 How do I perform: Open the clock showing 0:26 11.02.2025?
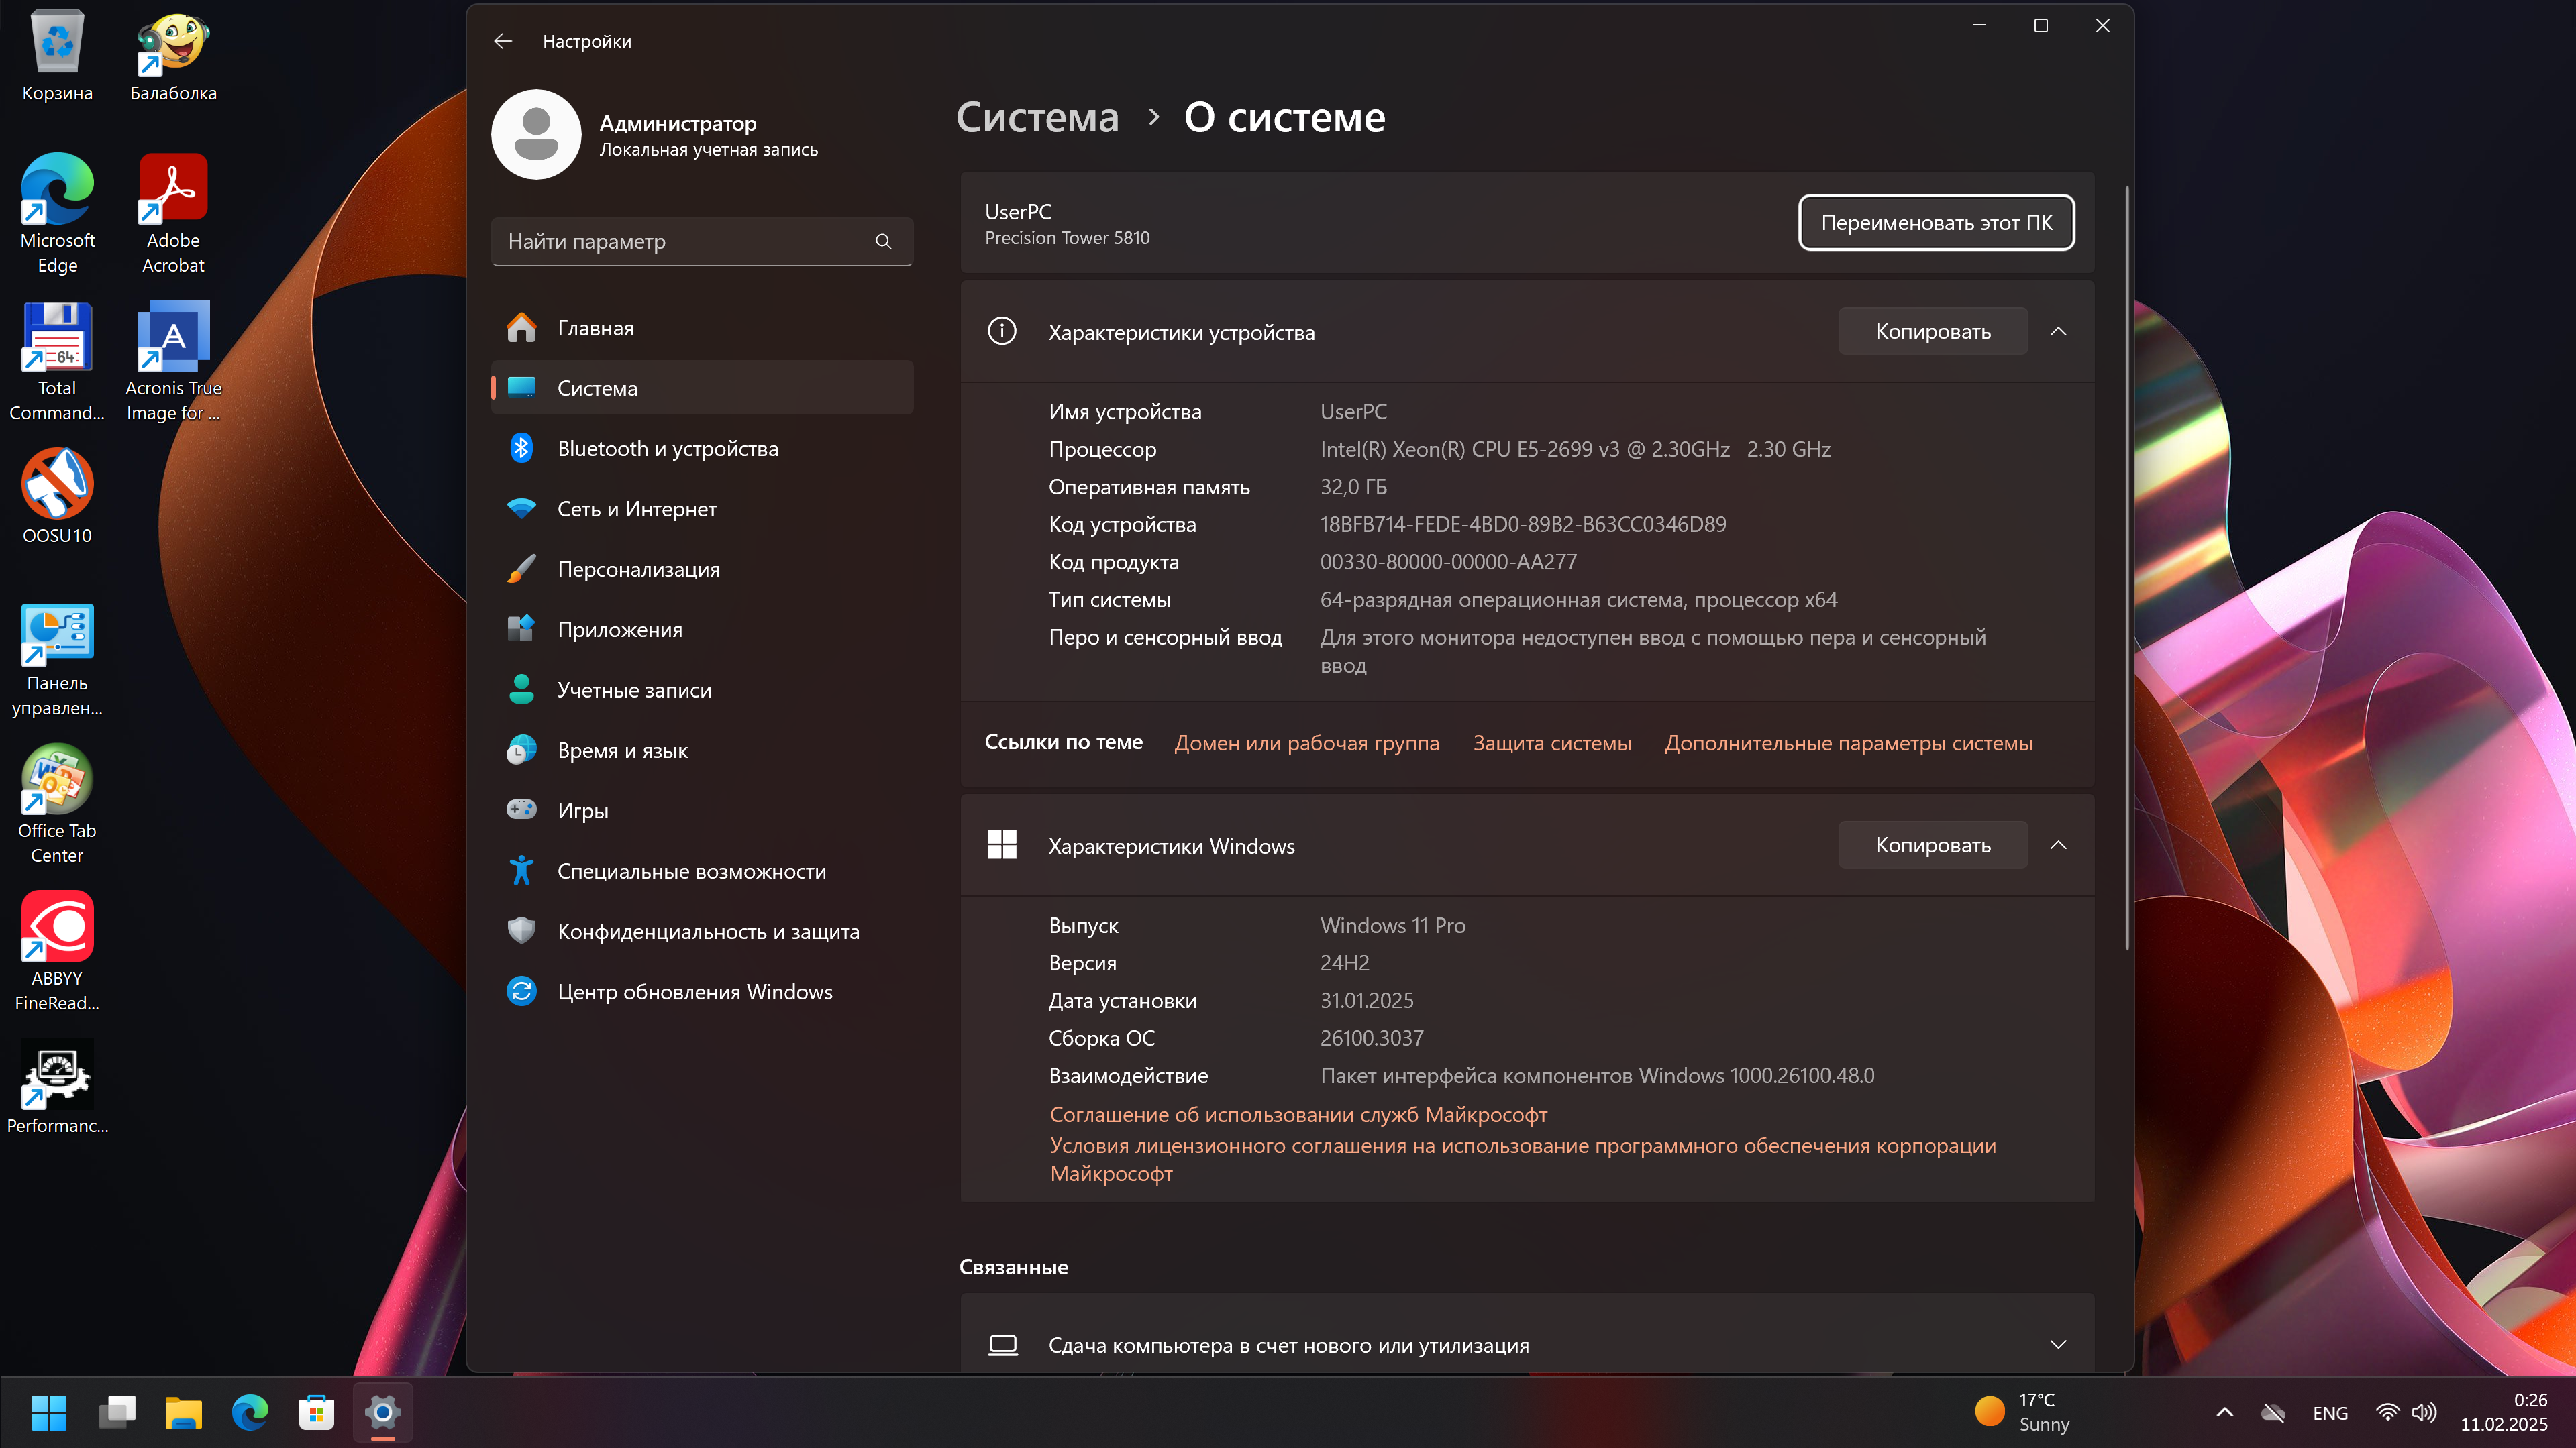(2504, 1412)
